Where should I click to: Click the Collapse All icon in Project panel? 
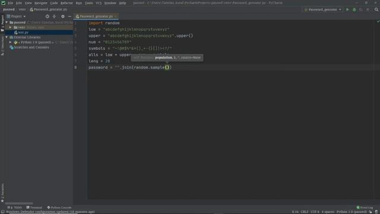tap(54, 16)
